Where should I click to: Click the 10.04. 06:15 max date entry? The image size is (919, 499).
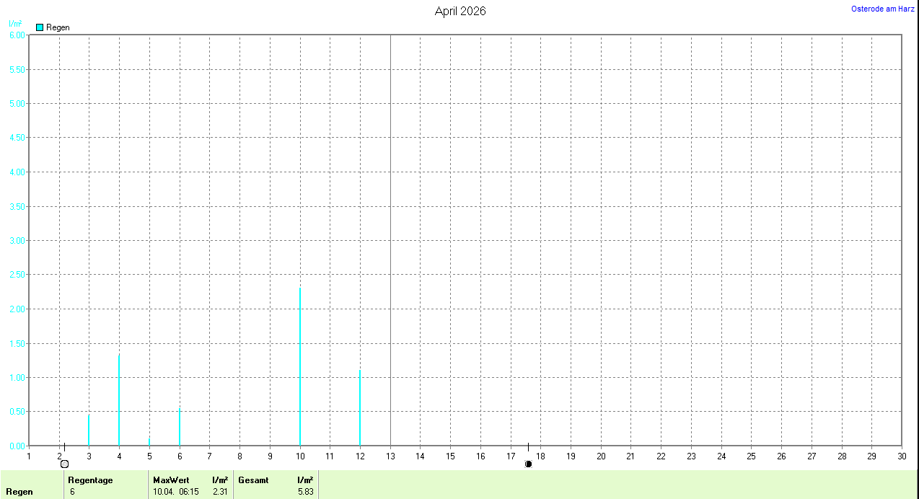tap(176, 492)
